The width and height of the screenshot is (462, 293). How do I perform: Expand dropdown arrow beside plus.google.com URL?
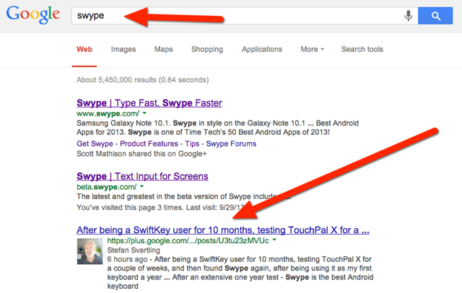[274, 241]
